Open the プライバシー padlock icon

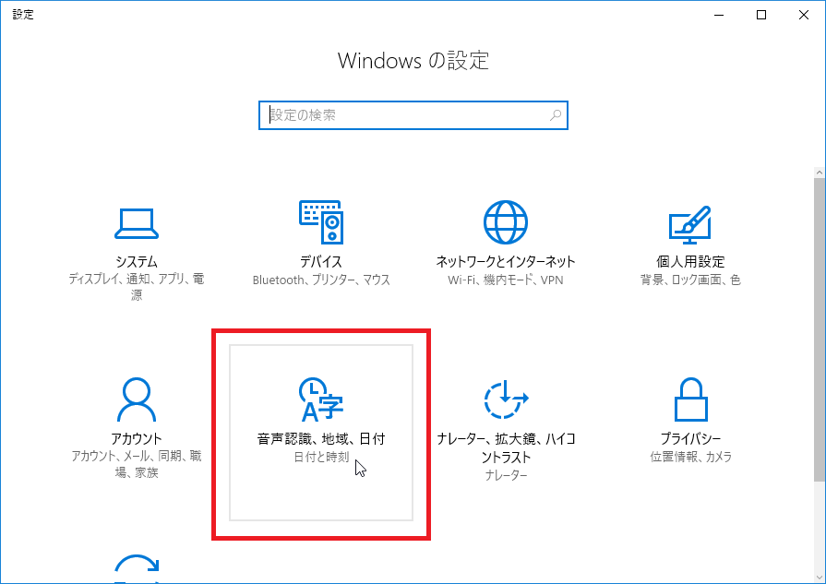[x=690, y=399]
